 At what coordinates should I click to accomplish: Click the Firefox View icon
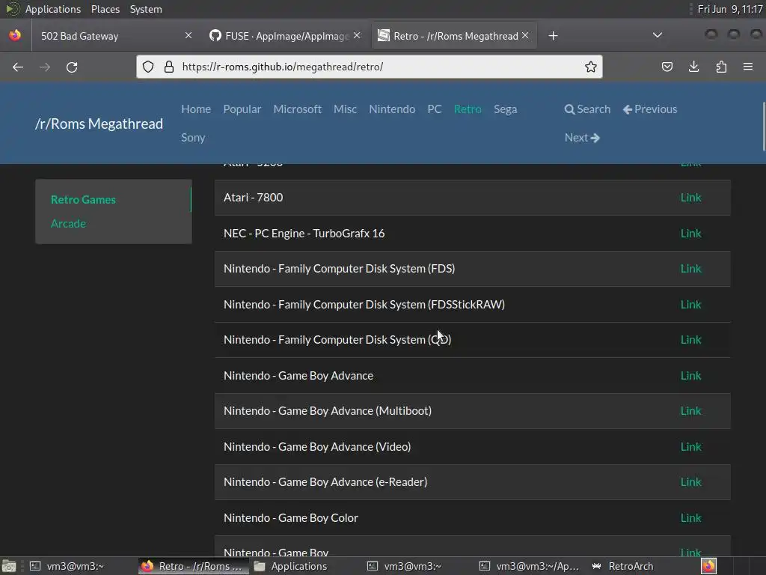click(x=15, y=36)
